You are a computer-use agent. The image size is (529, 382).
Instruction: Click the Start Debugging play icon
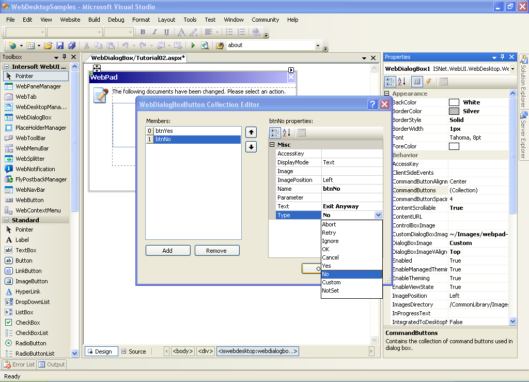point(193,45)
